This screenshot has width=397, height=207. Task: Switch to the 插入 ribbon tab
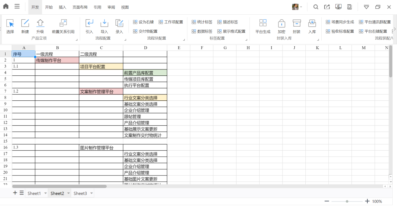[x=63, y=7]
